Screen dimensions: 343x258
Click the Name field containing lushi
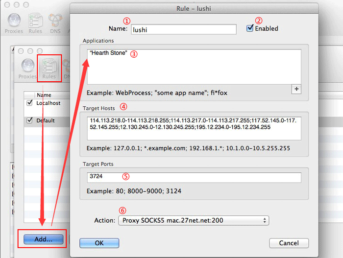(184, 29)
